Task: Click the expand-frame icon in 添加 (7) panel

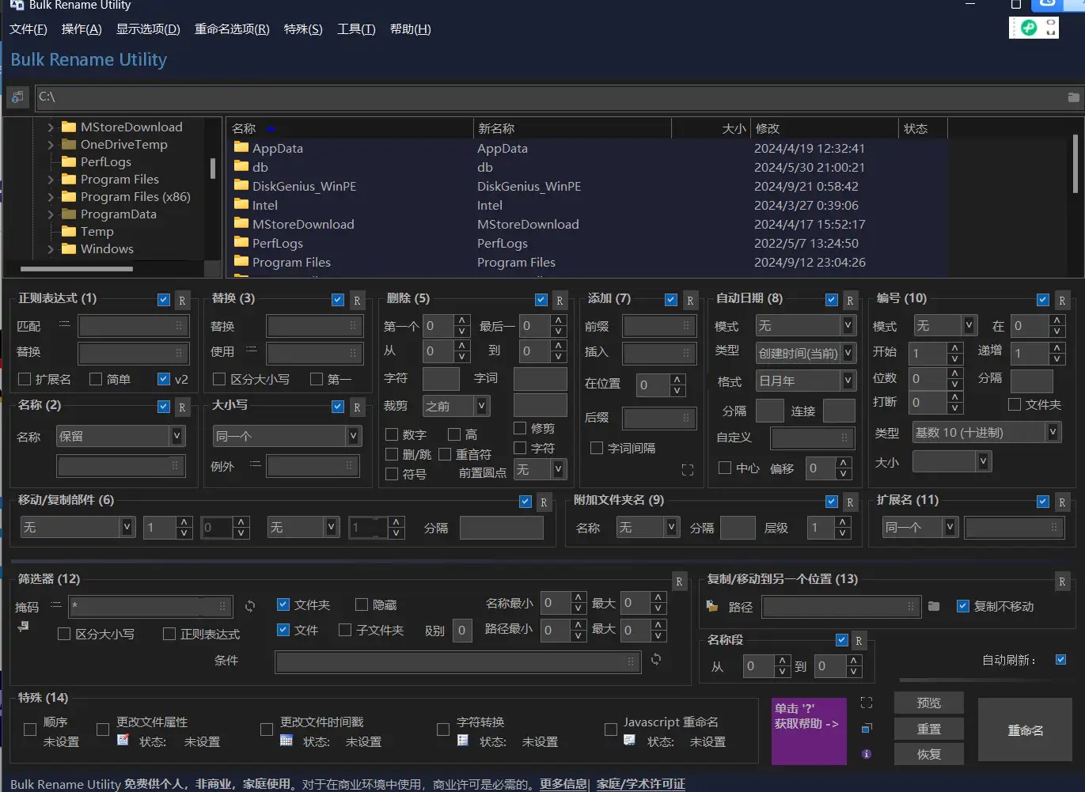Action: point(688,470)
